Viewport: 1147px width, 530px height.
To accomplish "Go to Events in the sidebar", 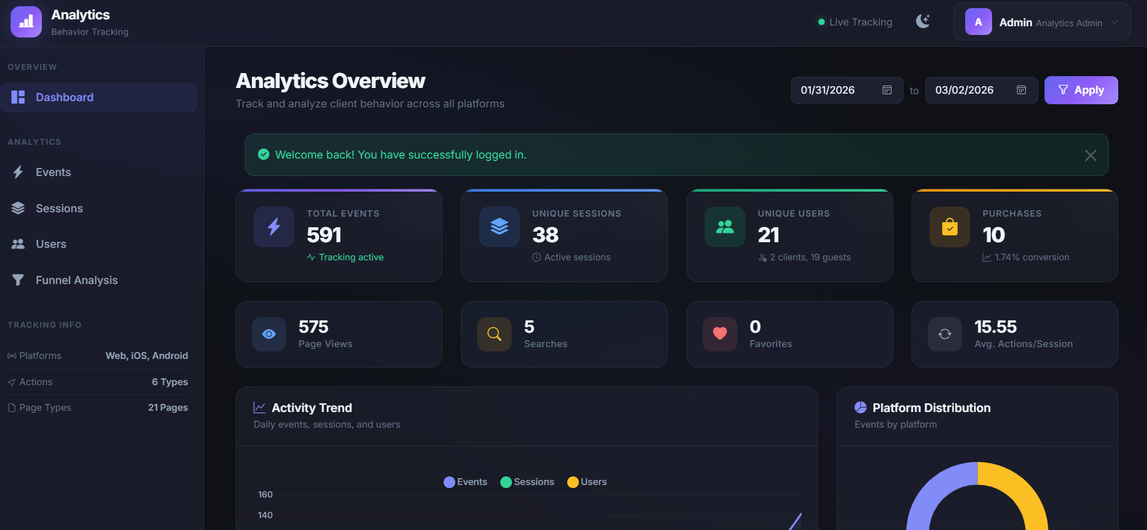I will pos(99,172).
